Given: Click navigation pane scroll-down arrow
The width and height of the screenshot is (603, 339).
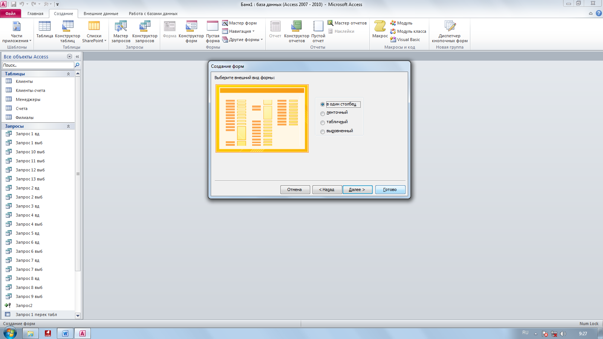Looking at the screenshot, I should pyautogui.click(x=78, y=316).
